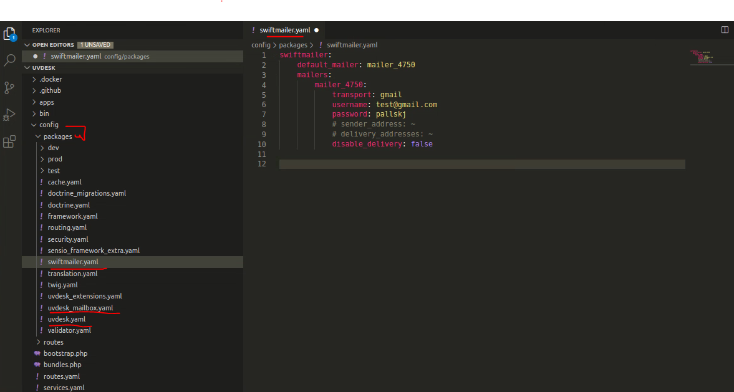Select the swiftmailer.yaml editor tab
The height and width of the screenshot is (392, 734).
(x=284, y=30)
